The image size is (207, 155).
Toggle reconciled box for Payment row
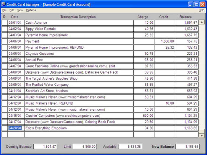pos(5,41)
